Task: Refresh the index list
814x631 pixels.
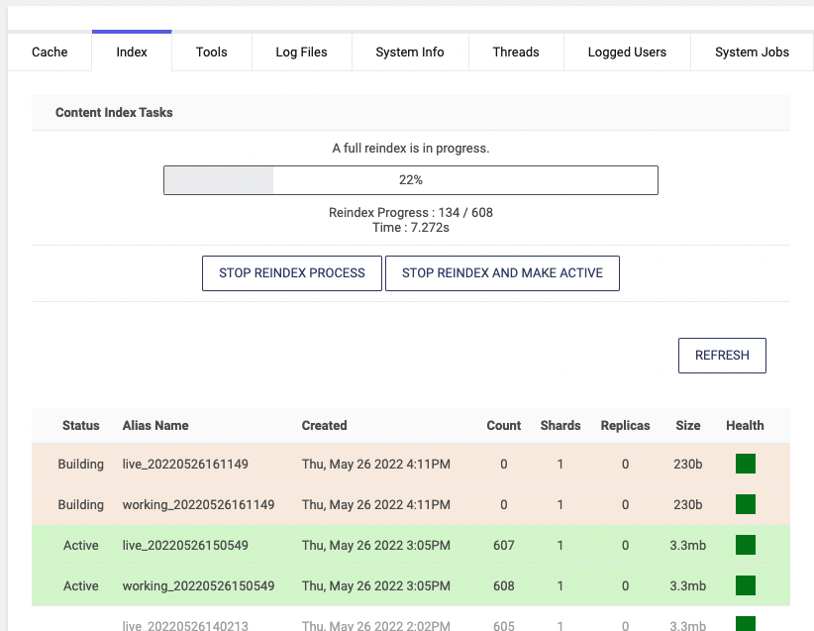Action: (722, 356)
